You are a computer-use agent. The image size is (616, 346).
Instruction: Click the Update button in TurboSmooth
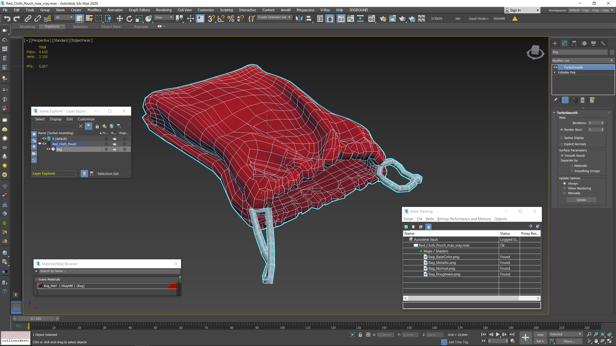[581, 200]
